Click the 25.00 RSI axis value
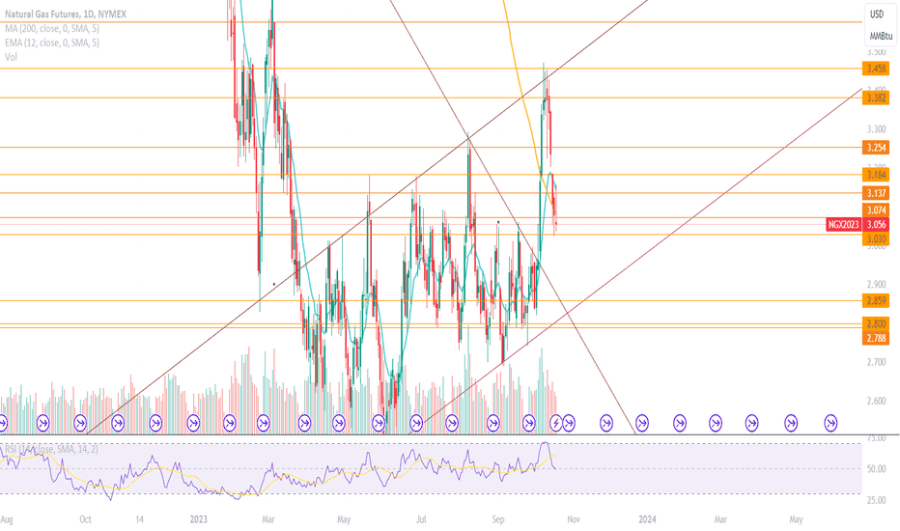Screen dimensions: 900x531 pyautogui.click(x=876, y=500)
